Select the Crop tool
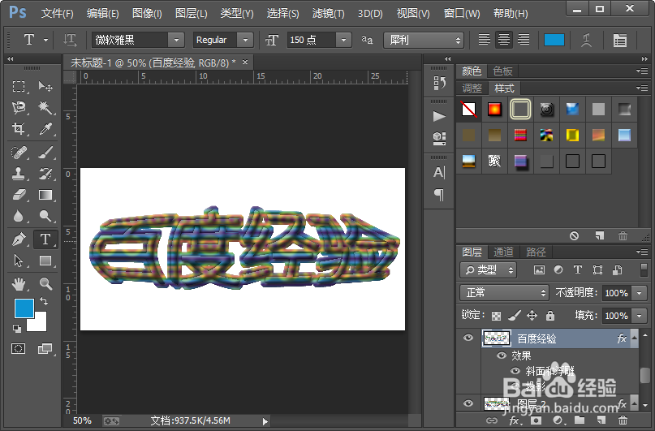This screenshot has width=655, height=431. [19, 128]
